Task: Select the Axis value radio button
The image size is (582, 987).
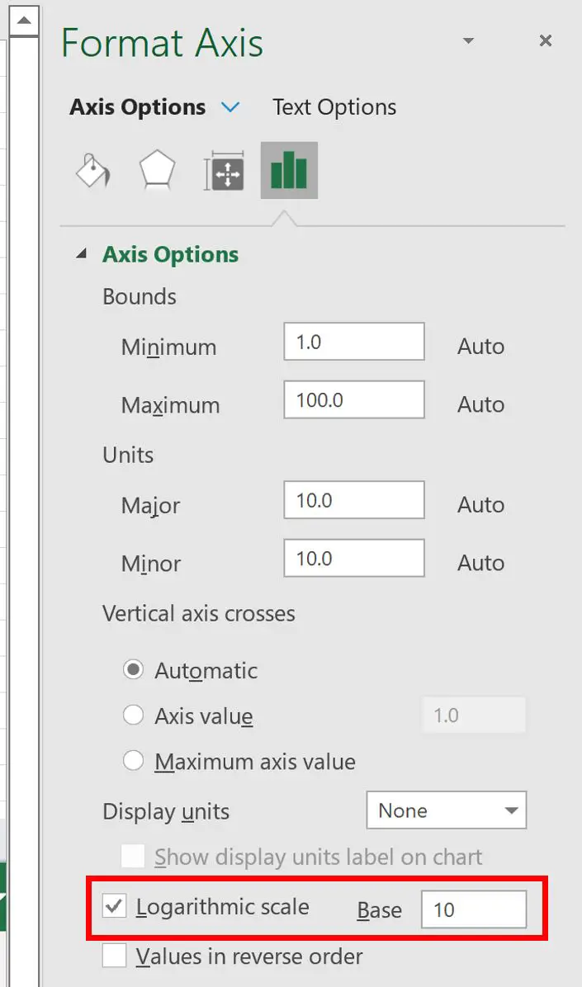Action: tap(133, 715)
